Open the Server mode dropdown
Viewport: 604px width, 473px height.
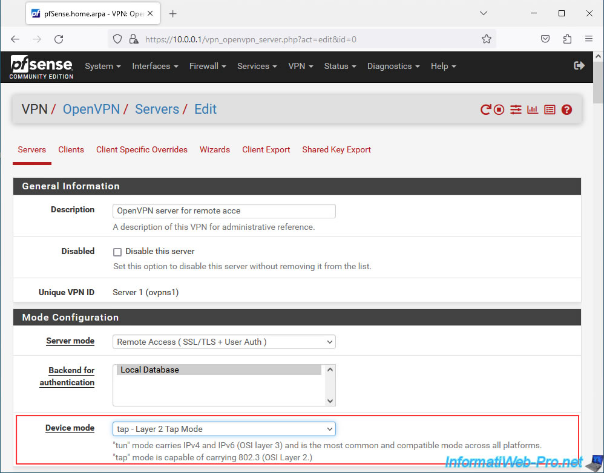[x=224, y=342]
